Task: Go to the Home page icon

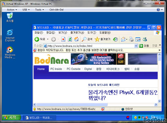Action: [76, 39]
